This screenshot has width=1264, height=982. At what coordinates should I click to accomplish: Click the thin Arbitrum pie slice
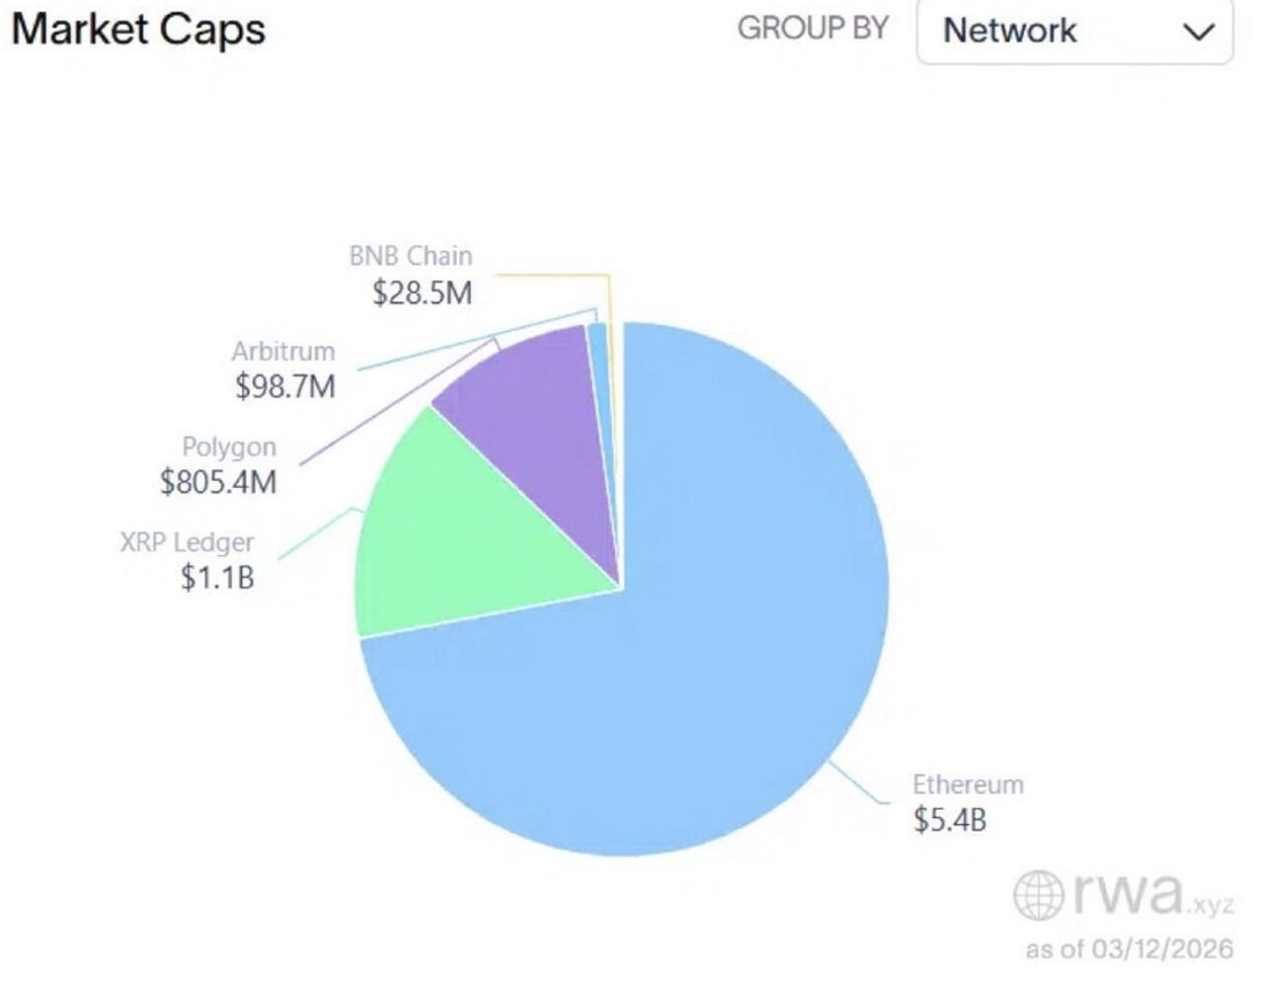coord(596,341)
